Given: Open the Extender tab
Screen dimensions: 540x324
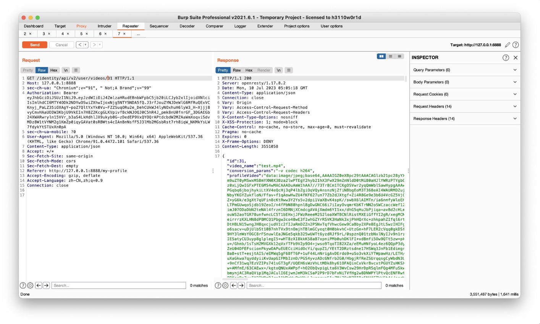Looking at the screenshot, I should 265,26.
